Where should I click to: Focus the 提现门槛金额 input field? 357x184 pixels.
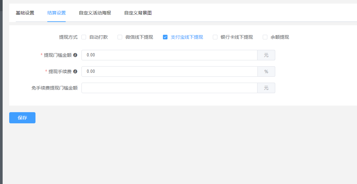pyautogui.click(x=169, y=55)
